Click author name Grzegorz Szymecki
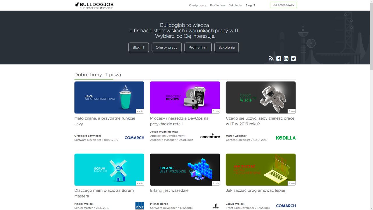This screenshot has width=373, height=210. [88, 136]
